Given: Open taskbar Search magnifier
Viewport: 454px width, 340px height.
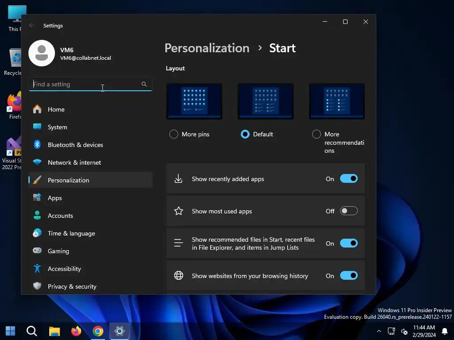Looking at the screenshot, I should pos(32,331).
